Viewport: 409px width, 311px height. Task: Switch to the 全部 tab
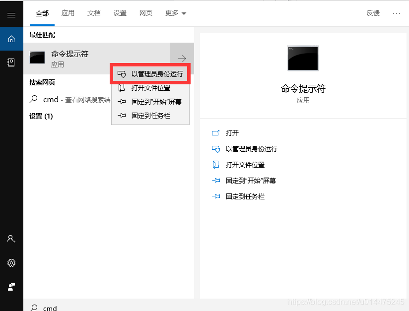click(42, 13)
